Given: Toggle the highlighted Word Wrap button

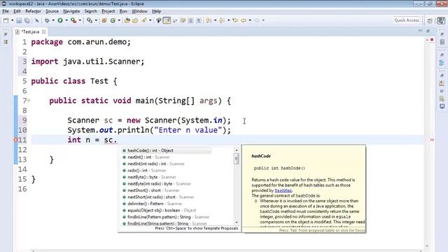Looking at the screenshot, I should point(167,20).
